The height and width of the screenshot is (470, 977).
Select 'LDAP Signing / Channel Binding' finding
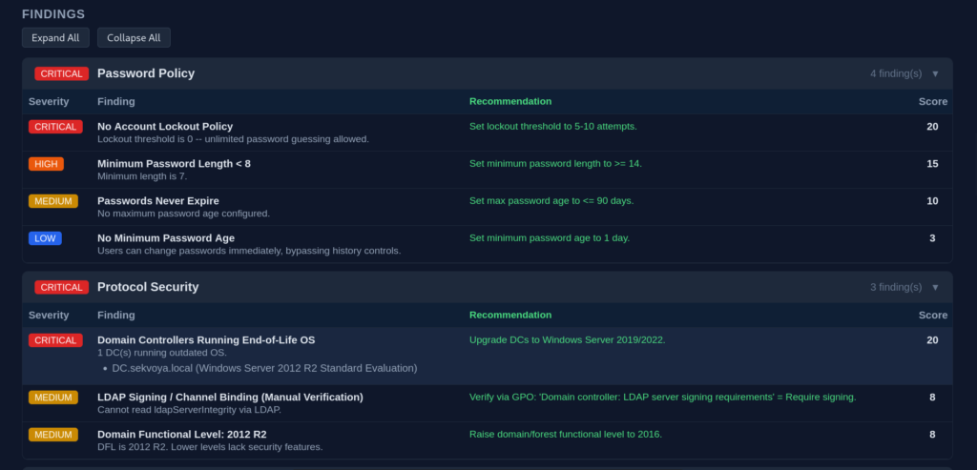point(230,398)
